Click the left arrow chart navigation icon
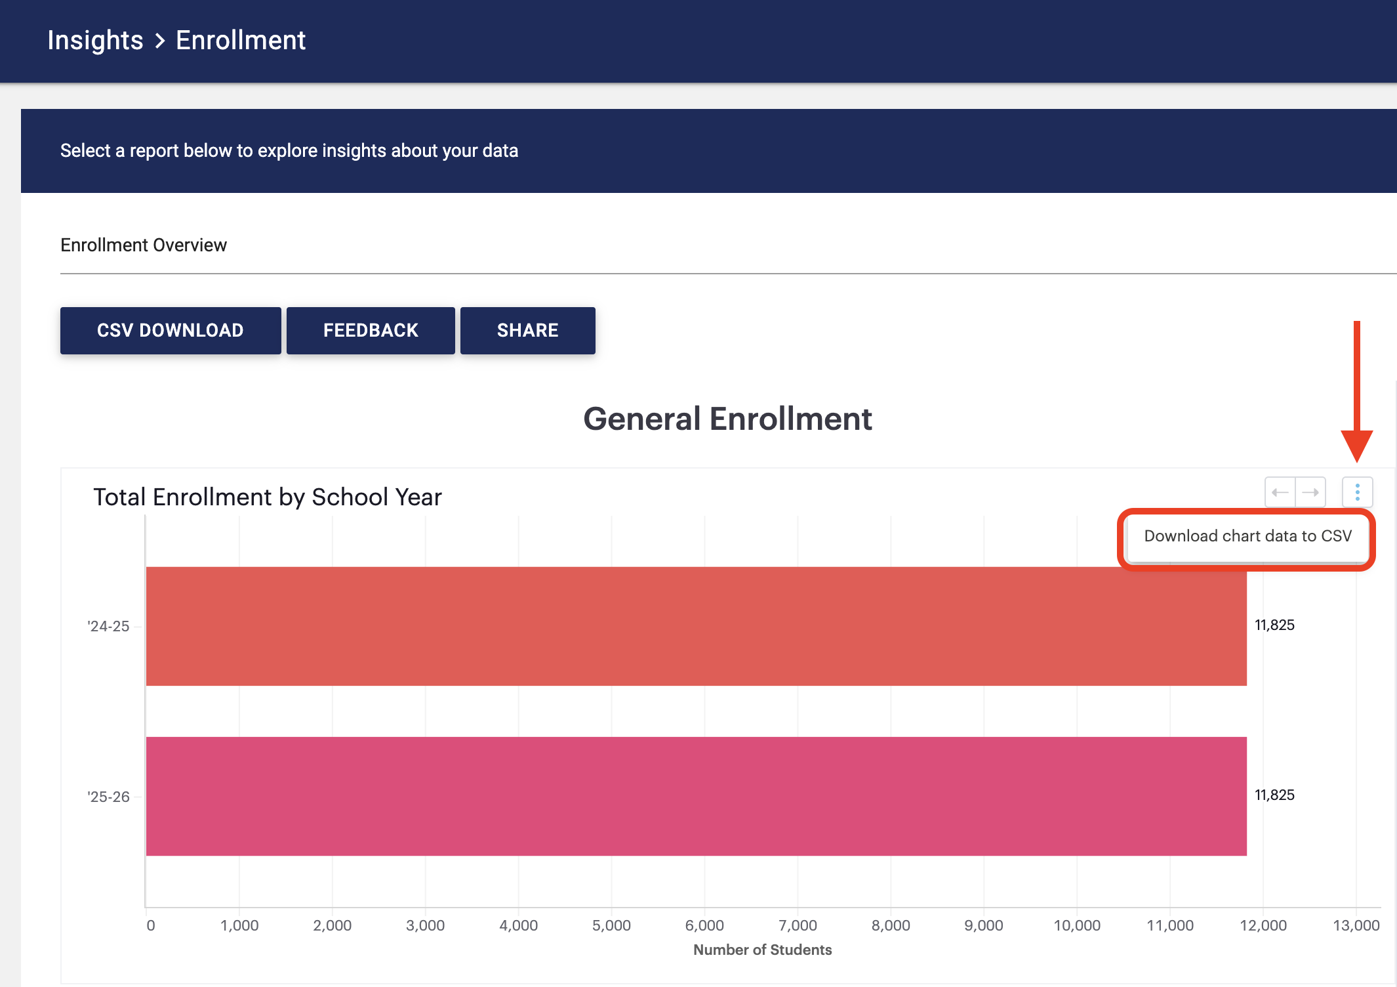Viewport: 1397px width, 987px height. [x=1280, y=492]
